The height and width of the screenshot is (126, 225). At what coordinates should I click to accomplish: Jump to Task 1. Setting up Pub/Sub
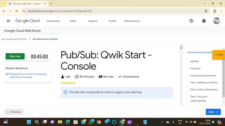point(204,82)
